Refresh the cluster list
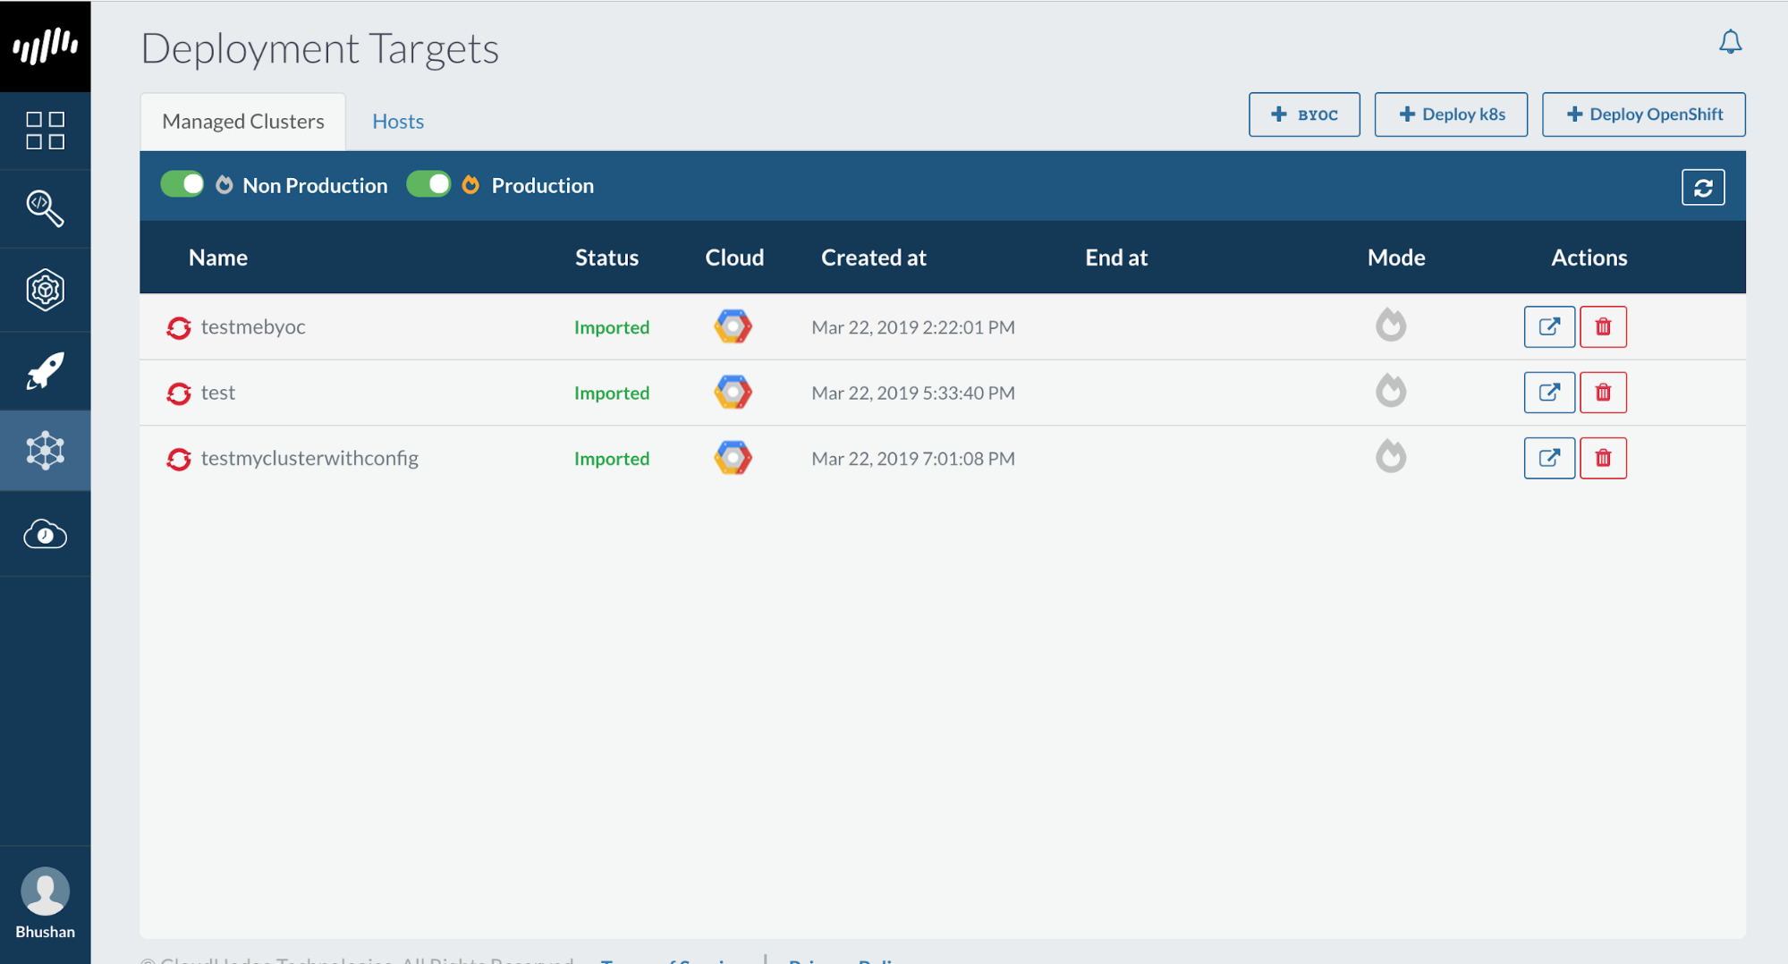 coord(1702,187)
